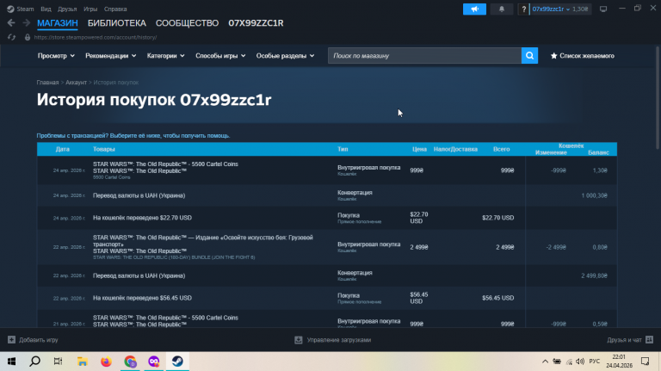The height and width of the screenshot is (371, 661).
Task: Open the Справка menu
Action: (115, 9)
